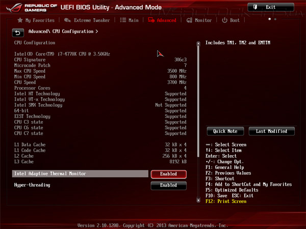Screen dimensions: 306x229
Task: Click the F2: Previous Values hint
Action: (228, 173)
